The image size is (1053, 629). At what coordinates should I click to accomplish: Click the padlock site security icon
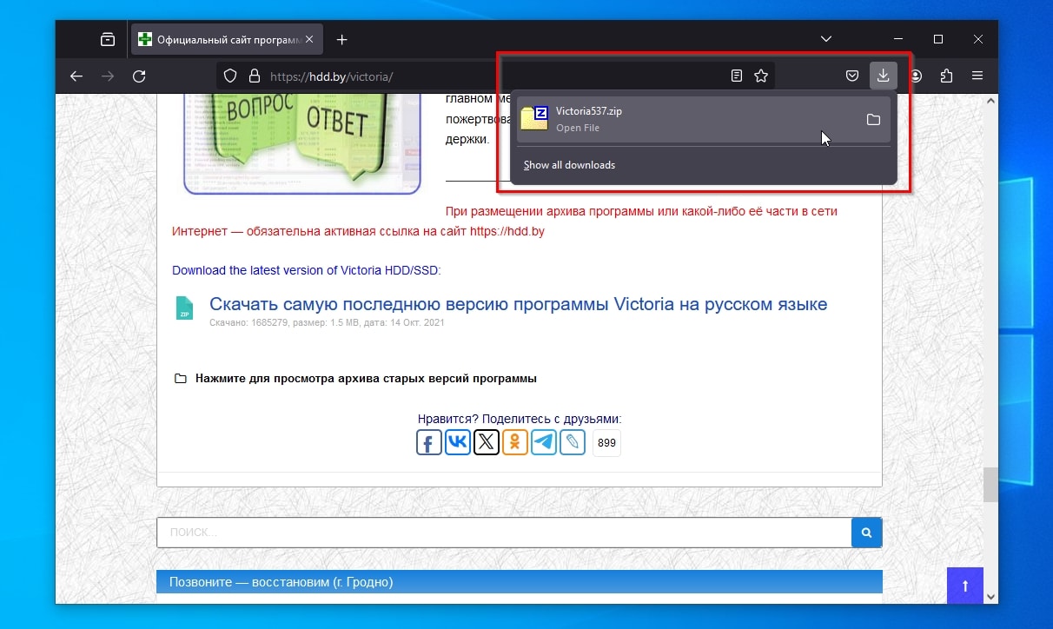tap(254, 76)
